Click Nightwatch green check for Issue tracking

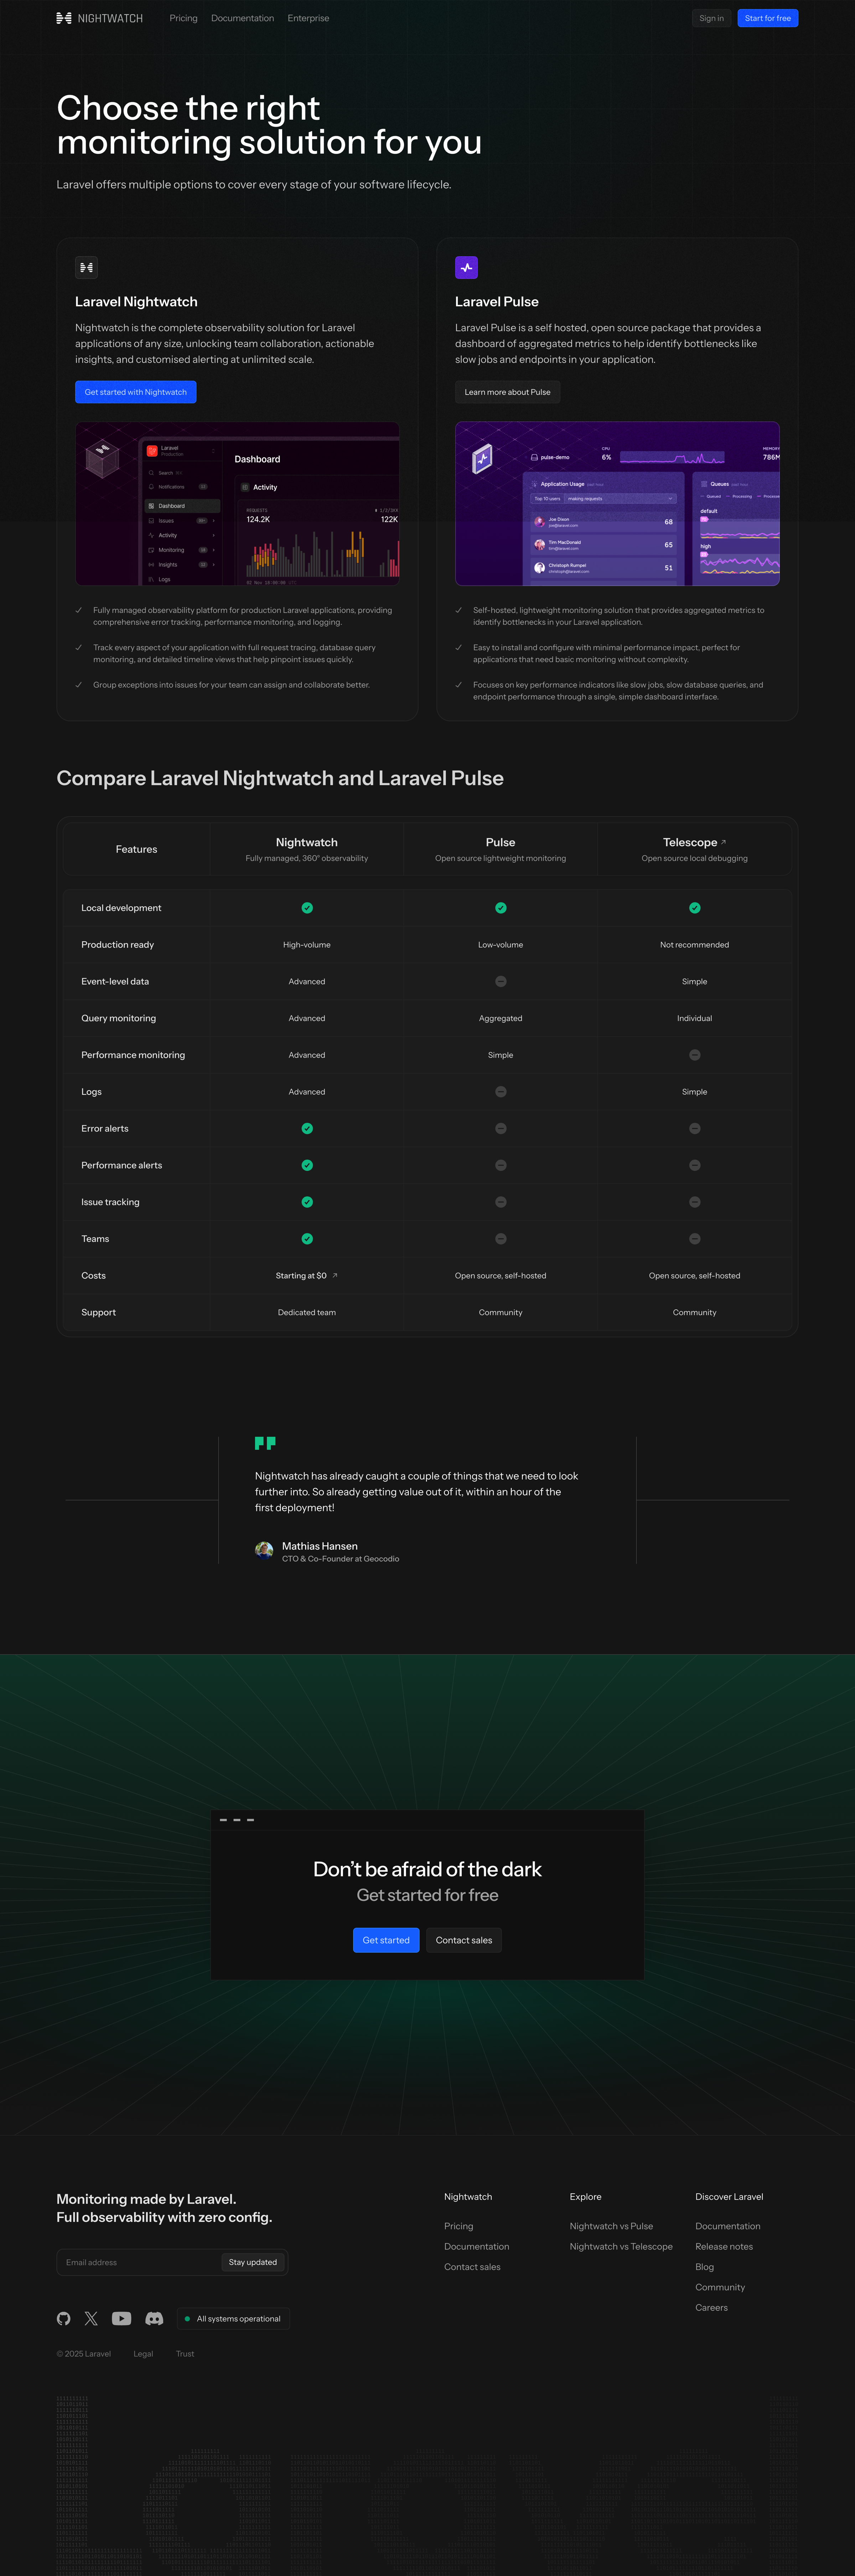307,1202
